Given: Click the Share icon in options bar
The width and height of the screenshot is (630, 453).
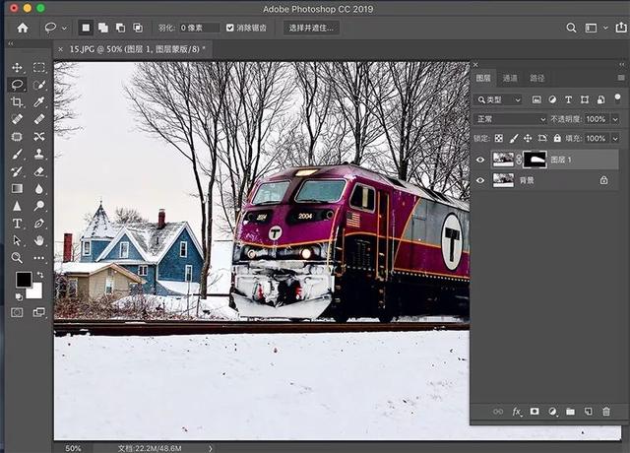Looking at the screenshot, I should [621, 28].
